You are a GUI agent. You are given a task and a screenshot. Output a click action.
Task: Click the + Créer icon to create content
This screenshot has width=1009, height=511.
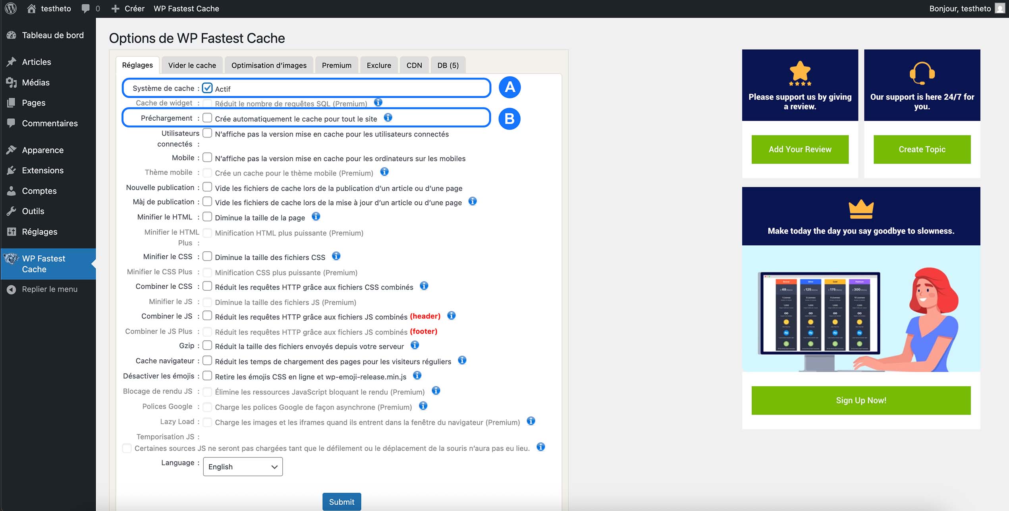[115, 8]
